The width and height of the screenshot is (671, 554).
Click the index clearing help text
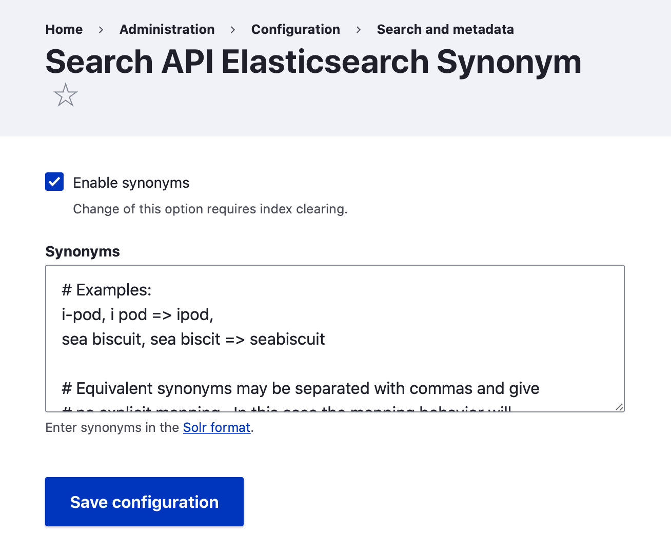210,209
